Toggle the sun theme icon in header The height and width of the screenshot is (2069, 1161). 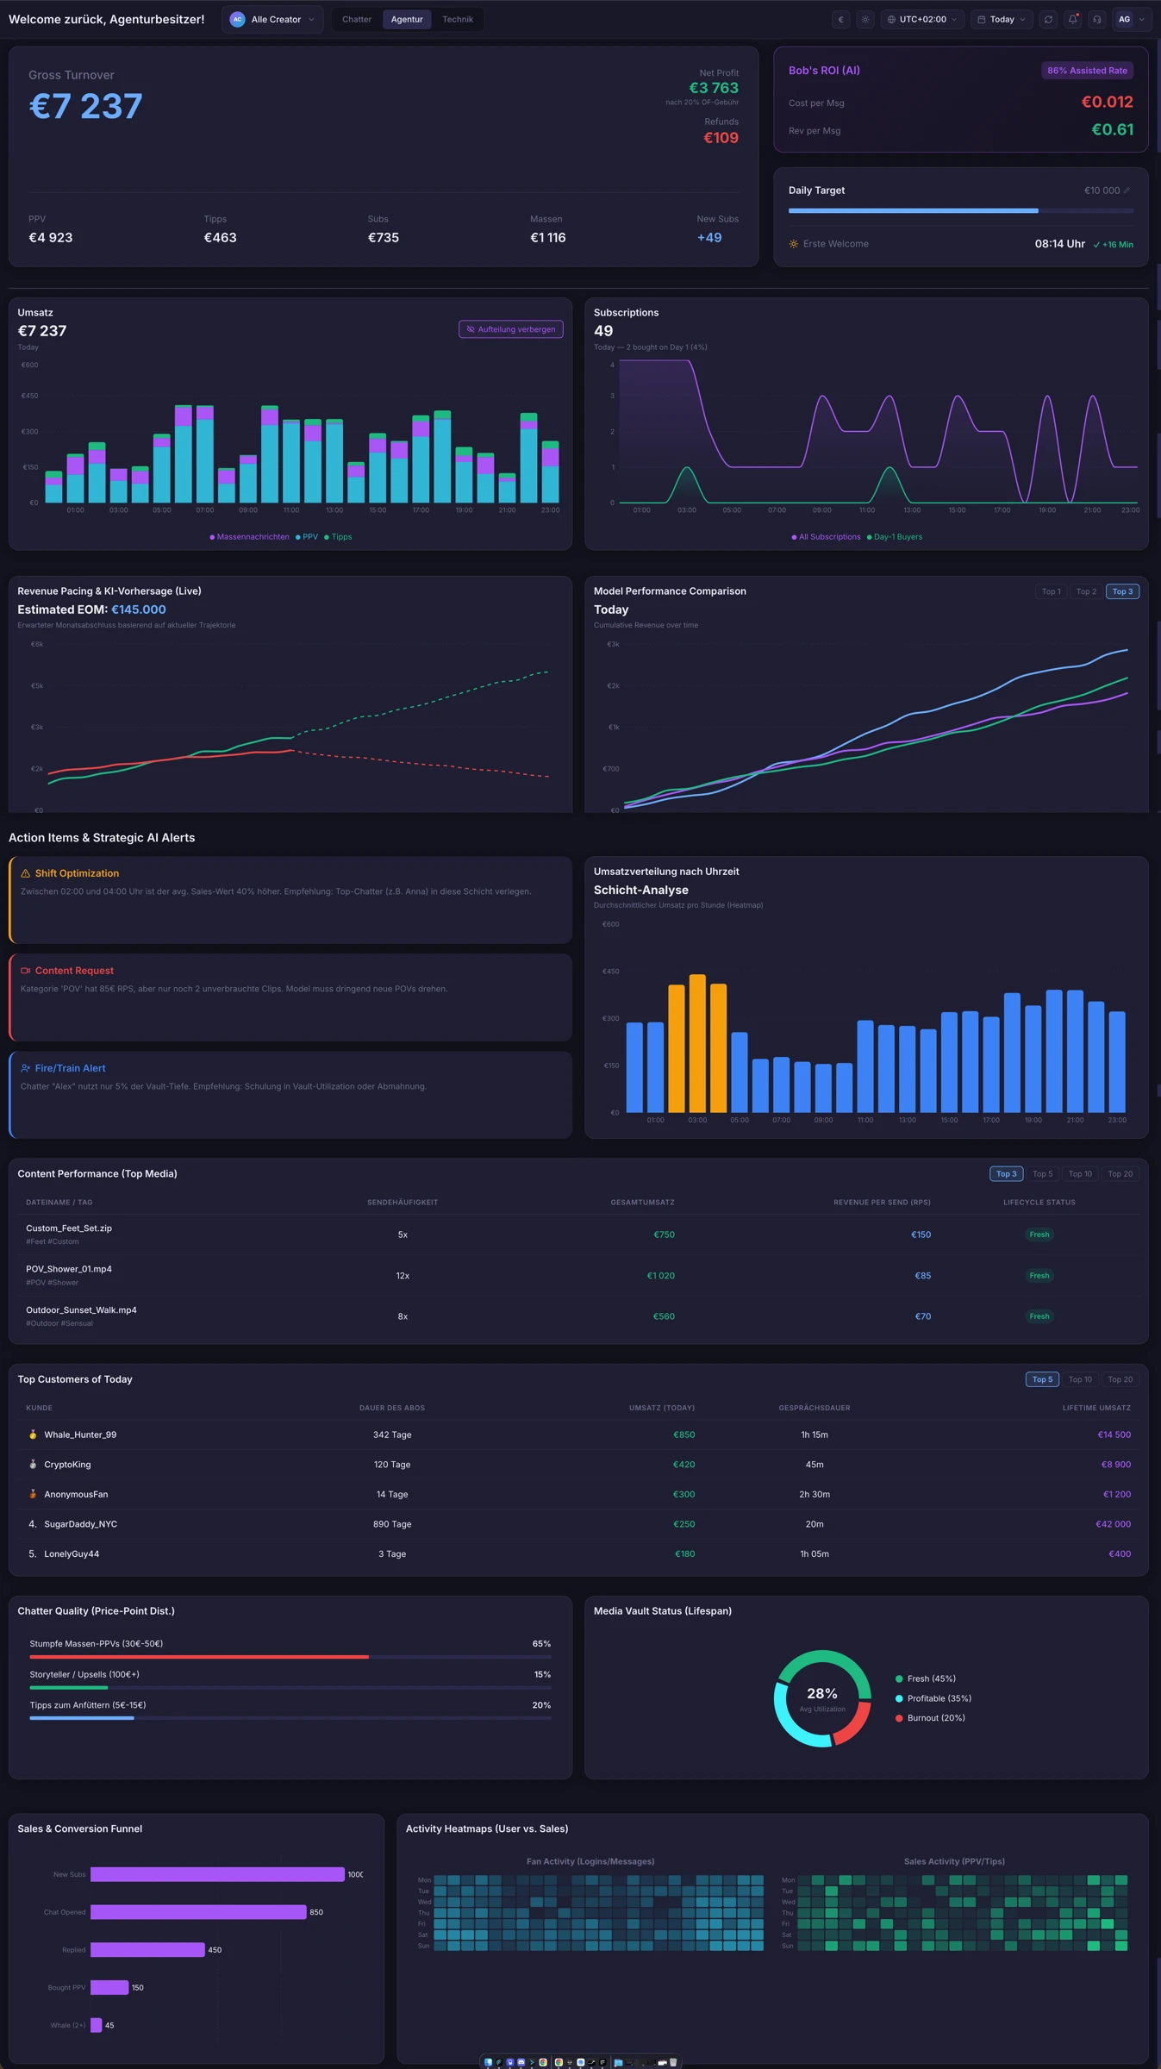(x=865, y=19)
